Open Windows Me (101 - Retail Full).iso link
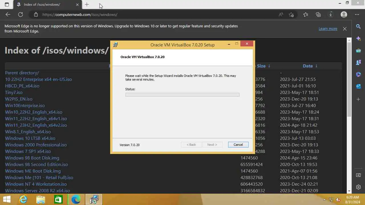This screenshot has height=205, width=365. click(x=39, y=177)
